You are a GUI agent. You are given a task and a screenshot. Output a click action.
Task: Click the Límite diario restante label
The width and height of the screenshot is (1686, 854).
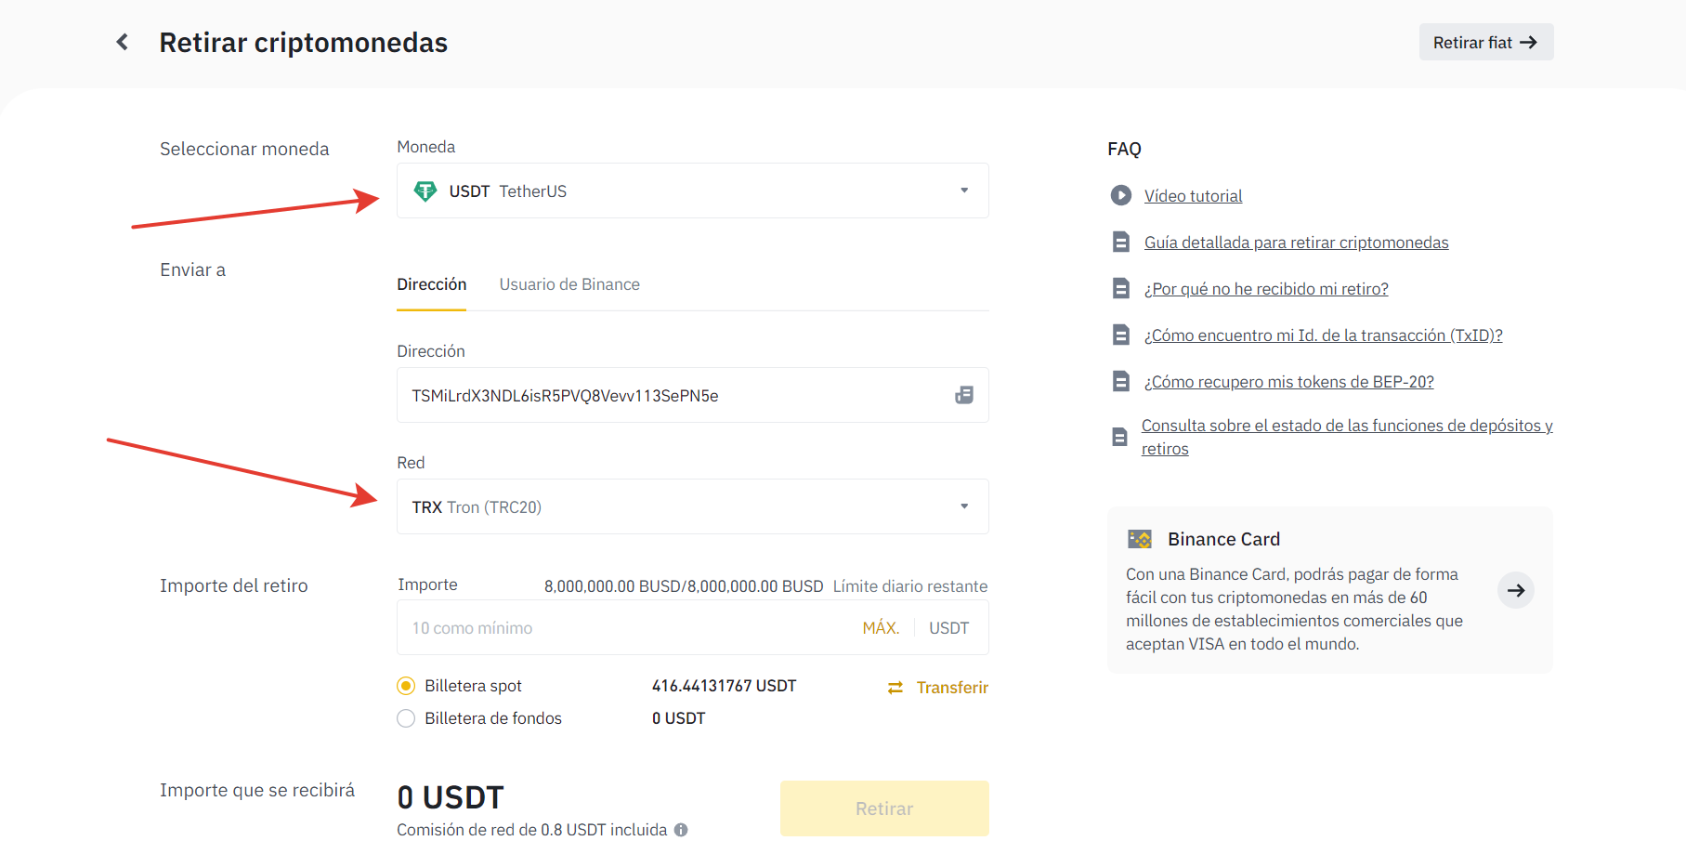pos(909,586)
